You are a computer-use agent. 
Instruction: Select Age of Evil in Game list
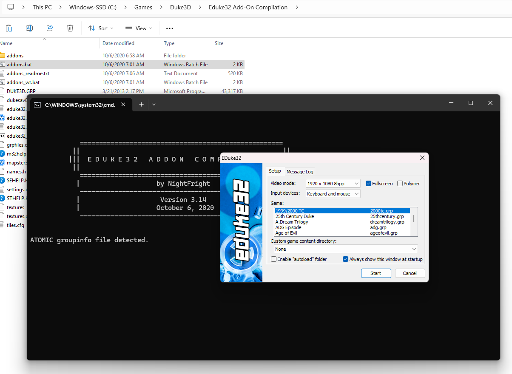coord(342,233)
